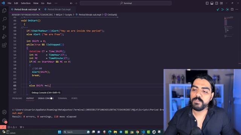Image resolution: width=241 pixels, height=135 pixels.
Task: Open the File menu
Action: (9, 3)
